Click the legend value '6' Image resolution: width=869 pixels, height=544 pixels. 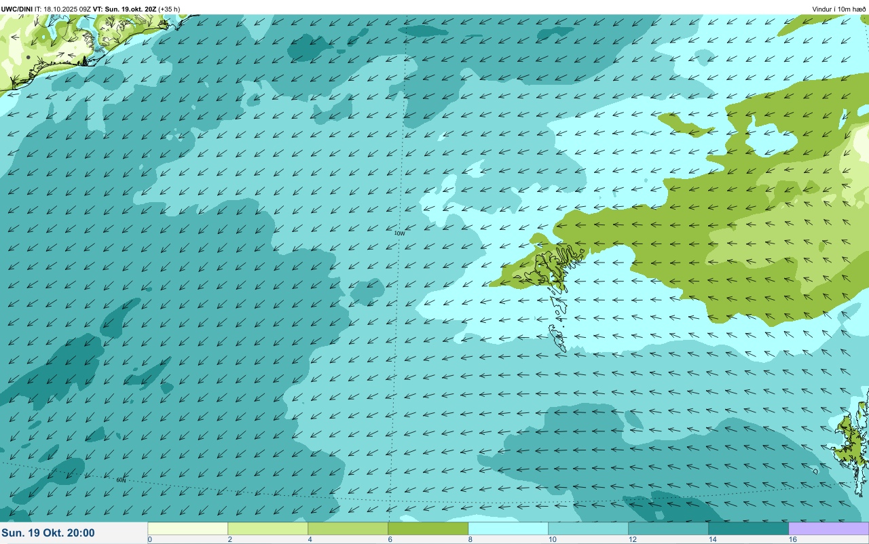(390, 539)
